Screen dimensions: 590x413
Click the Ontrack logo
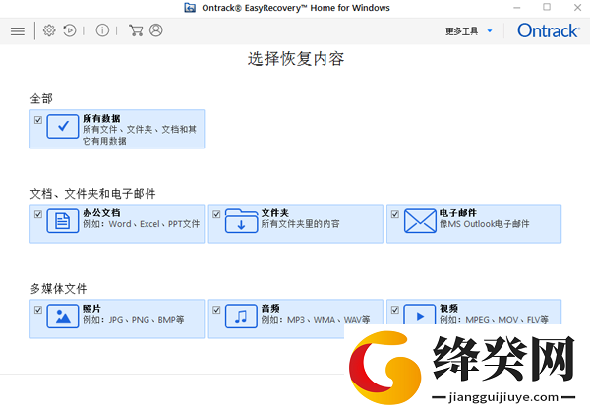[549, 30]
